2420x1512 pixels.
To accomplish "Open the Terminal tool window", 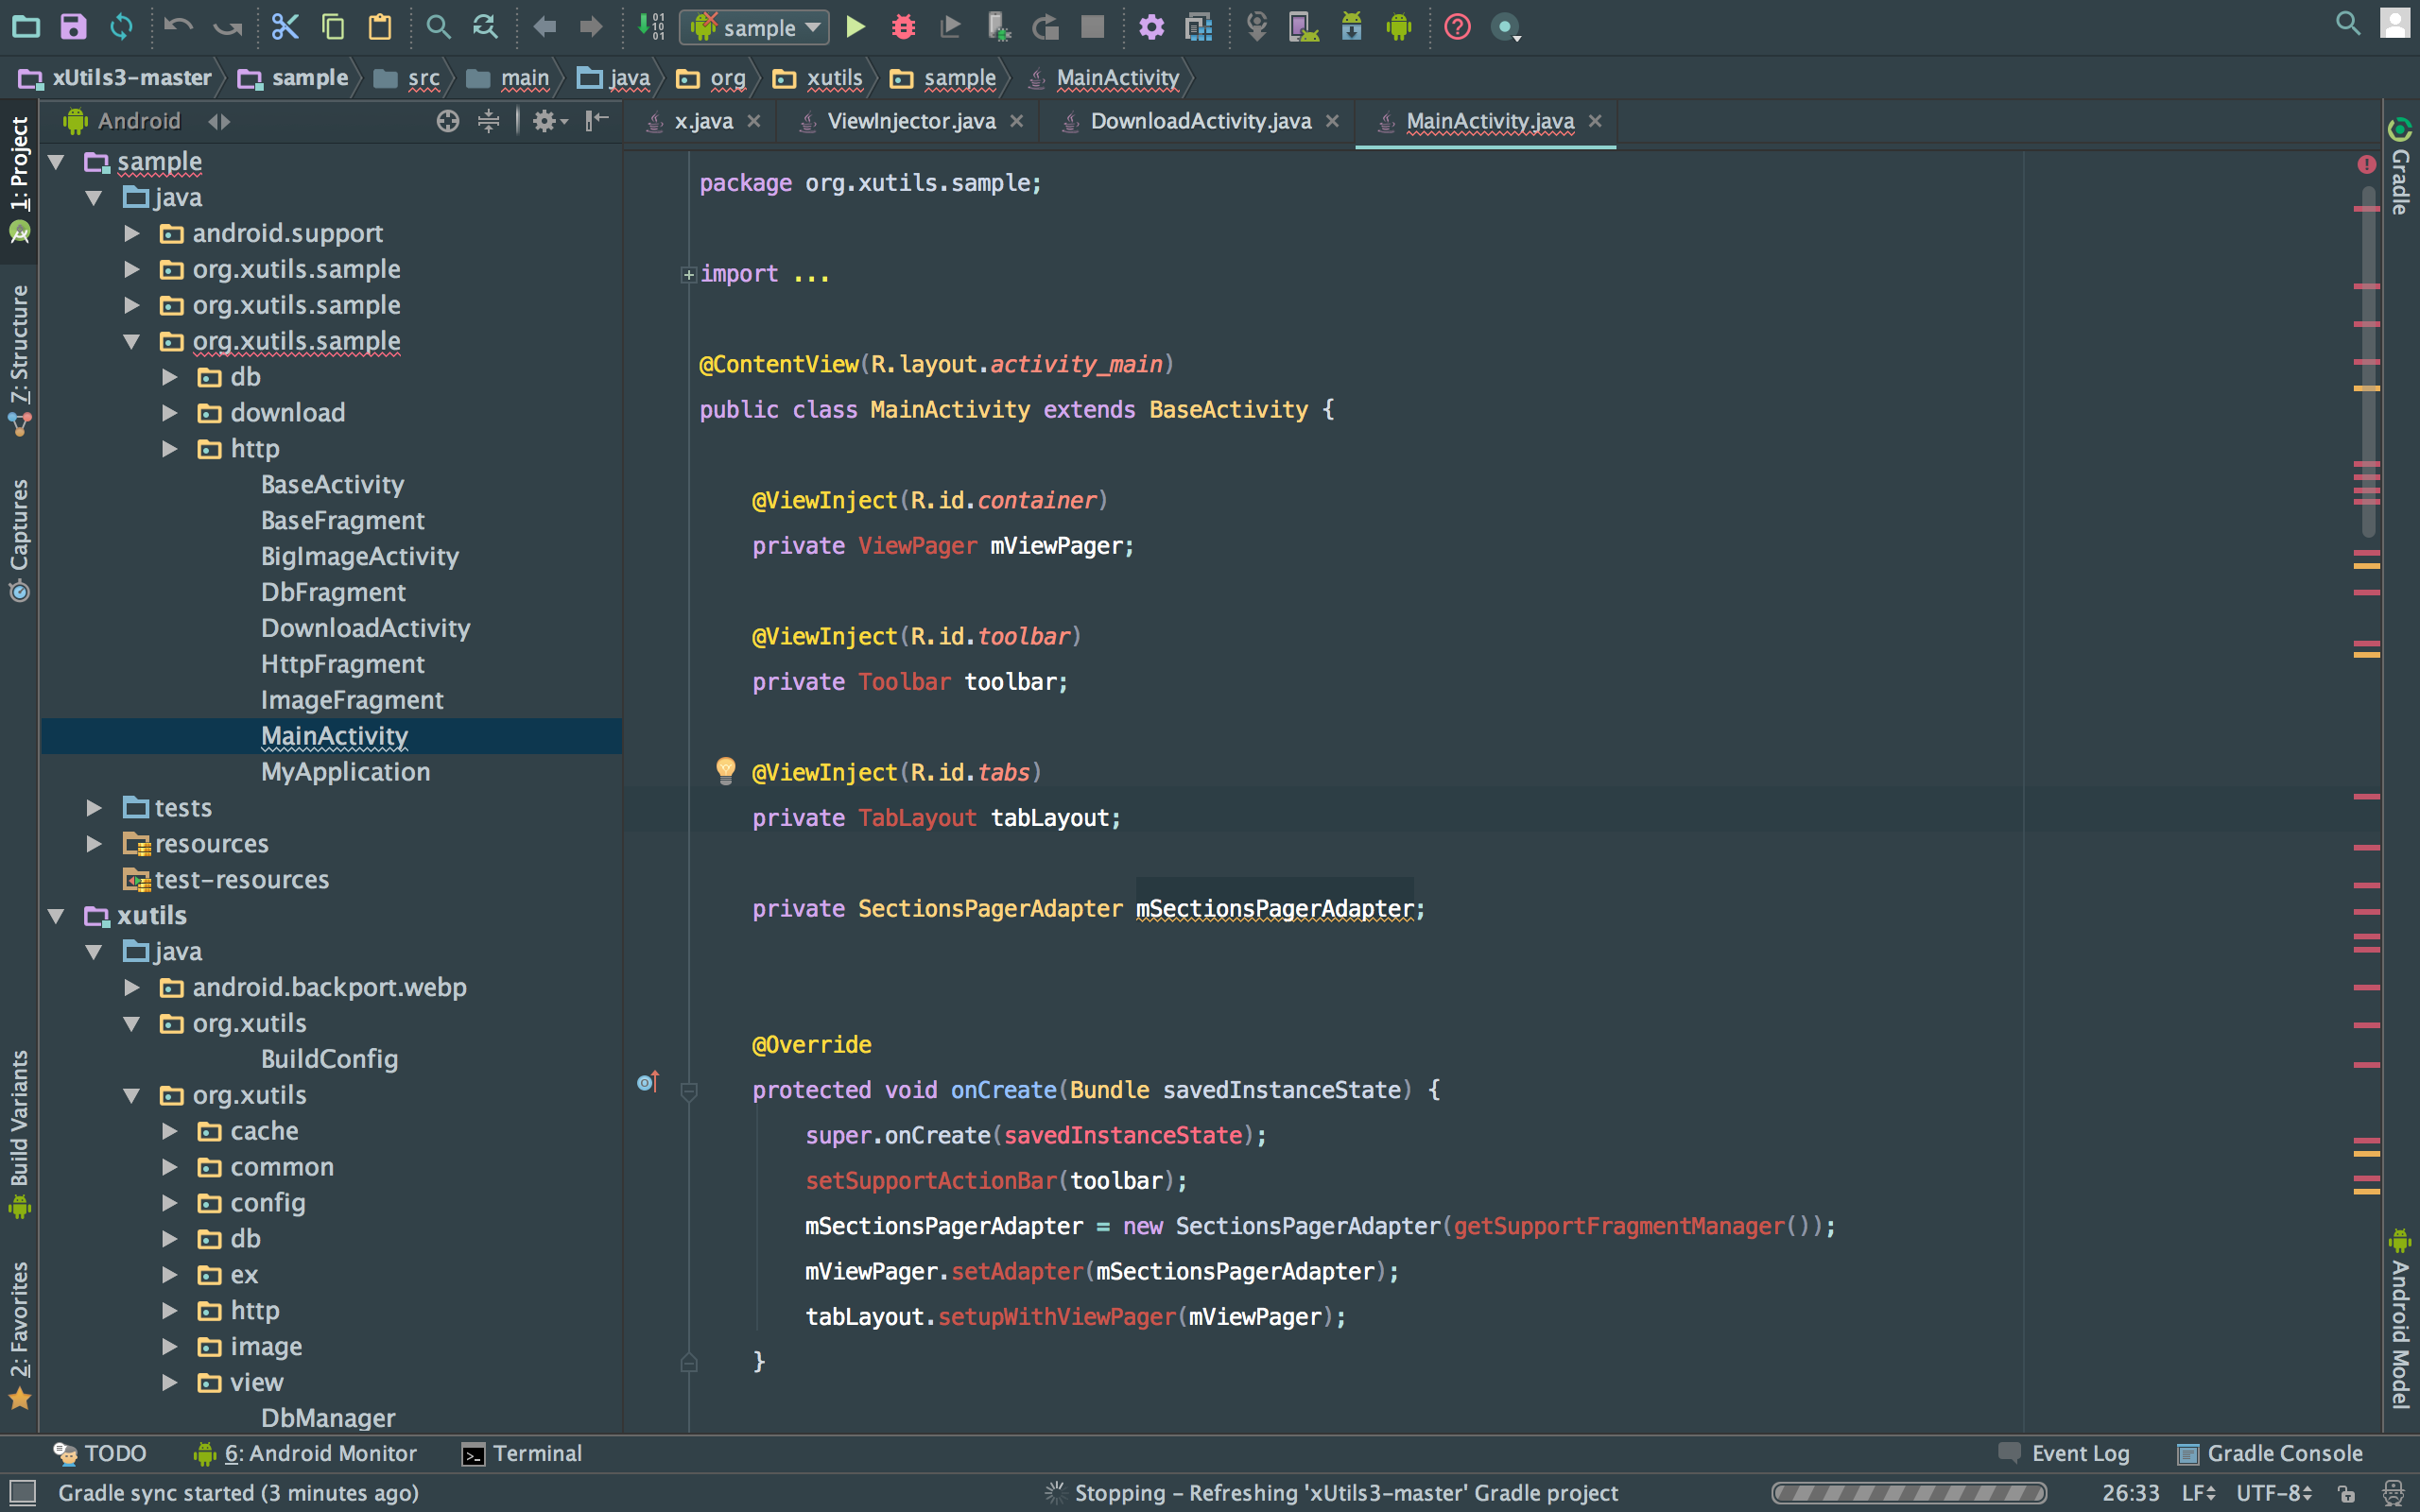I will [522, 1453].
